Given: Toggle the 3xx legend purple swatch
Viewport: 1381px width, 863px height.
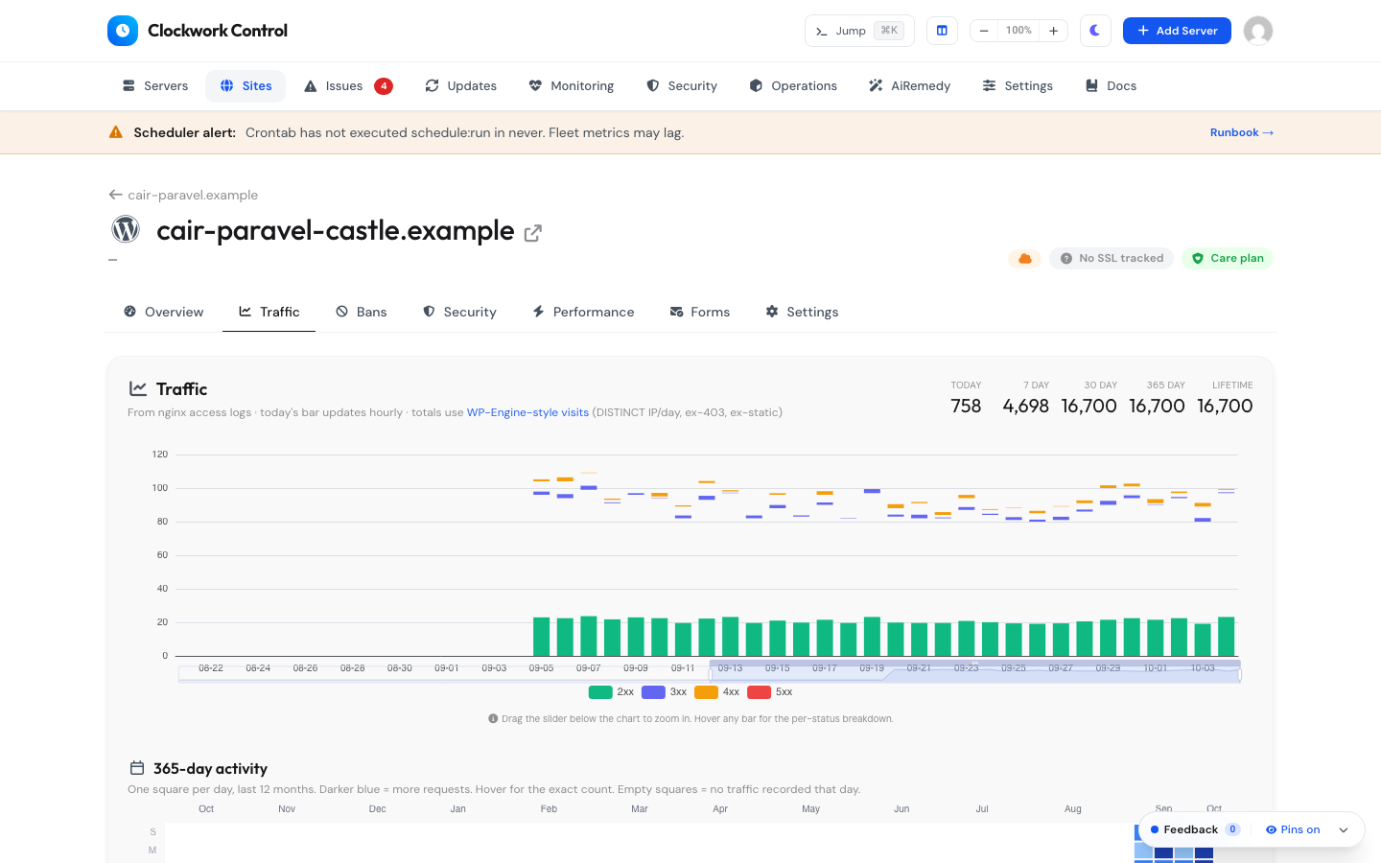Looking at the screenshot, I should click(x=653, y=692).
